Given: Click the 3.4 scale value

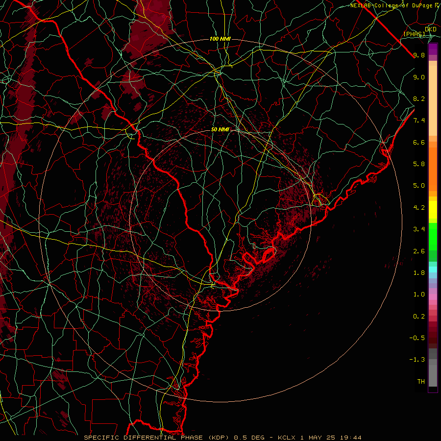Looking at the screenshot, I should (419, 229).
